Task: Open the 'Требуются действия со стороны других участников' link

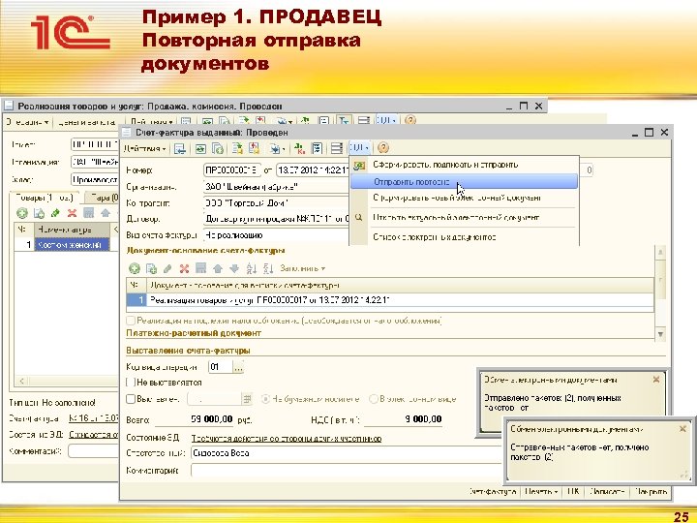Action: pyautogui.click(x=287, y=439)
